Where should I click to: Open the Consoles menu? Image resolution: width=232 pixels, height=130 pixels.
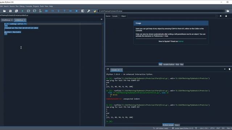point(29,6)
